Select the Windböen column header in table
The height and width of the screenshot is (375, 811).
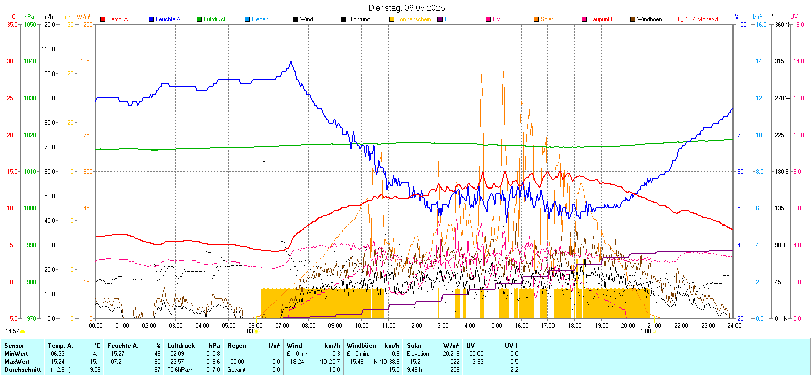(x=361, y=346)
